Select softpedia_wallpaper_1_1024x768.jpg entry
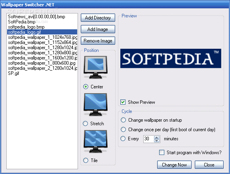 click(x=42, y=37)
